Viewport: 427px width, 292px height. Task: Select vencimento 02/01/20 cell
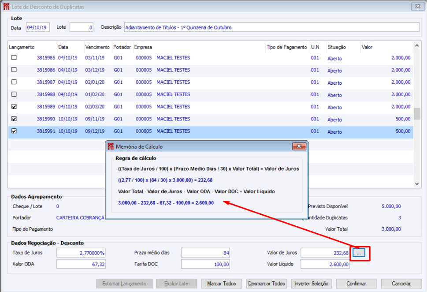pyautogui.click(x=95, y=82)
